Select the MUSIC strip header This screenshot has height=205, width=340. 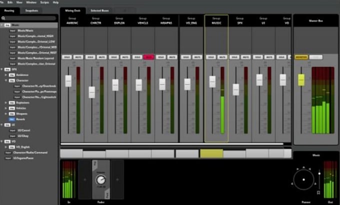pyautogui.click(x=216, y=21)
